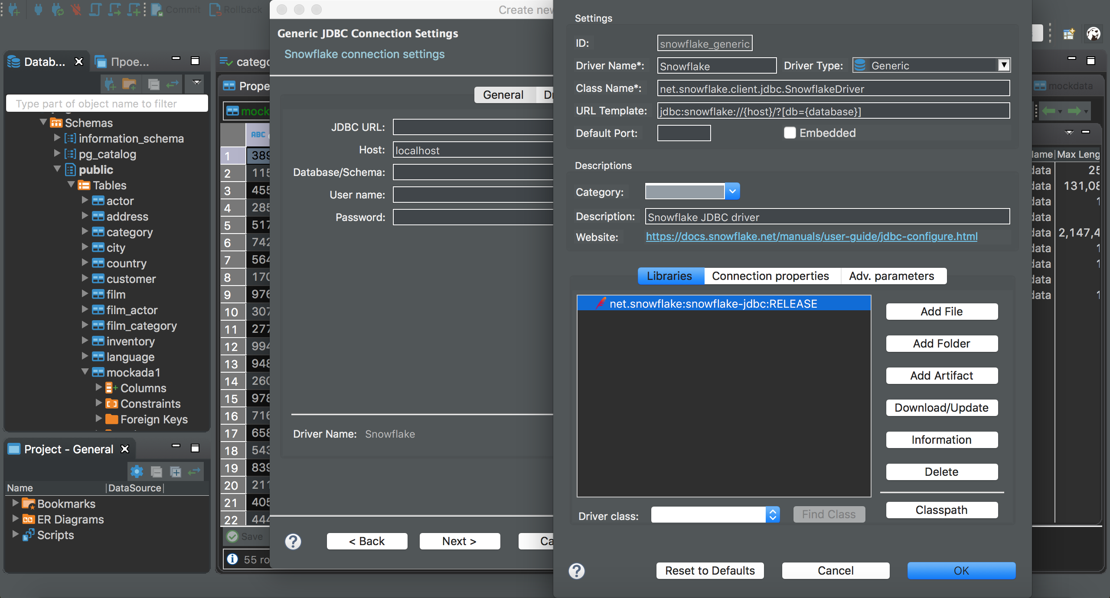Open the General tab in connection settings
The height and width of the screenshot is (598, 1110).
(504, 94)
